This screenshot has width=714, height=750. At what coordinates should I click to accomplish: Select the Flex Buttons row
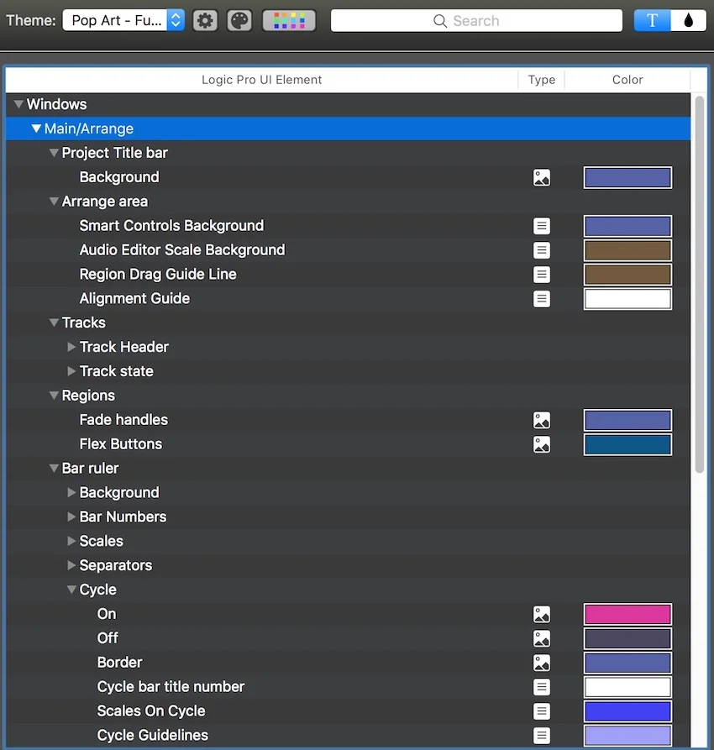348,445
